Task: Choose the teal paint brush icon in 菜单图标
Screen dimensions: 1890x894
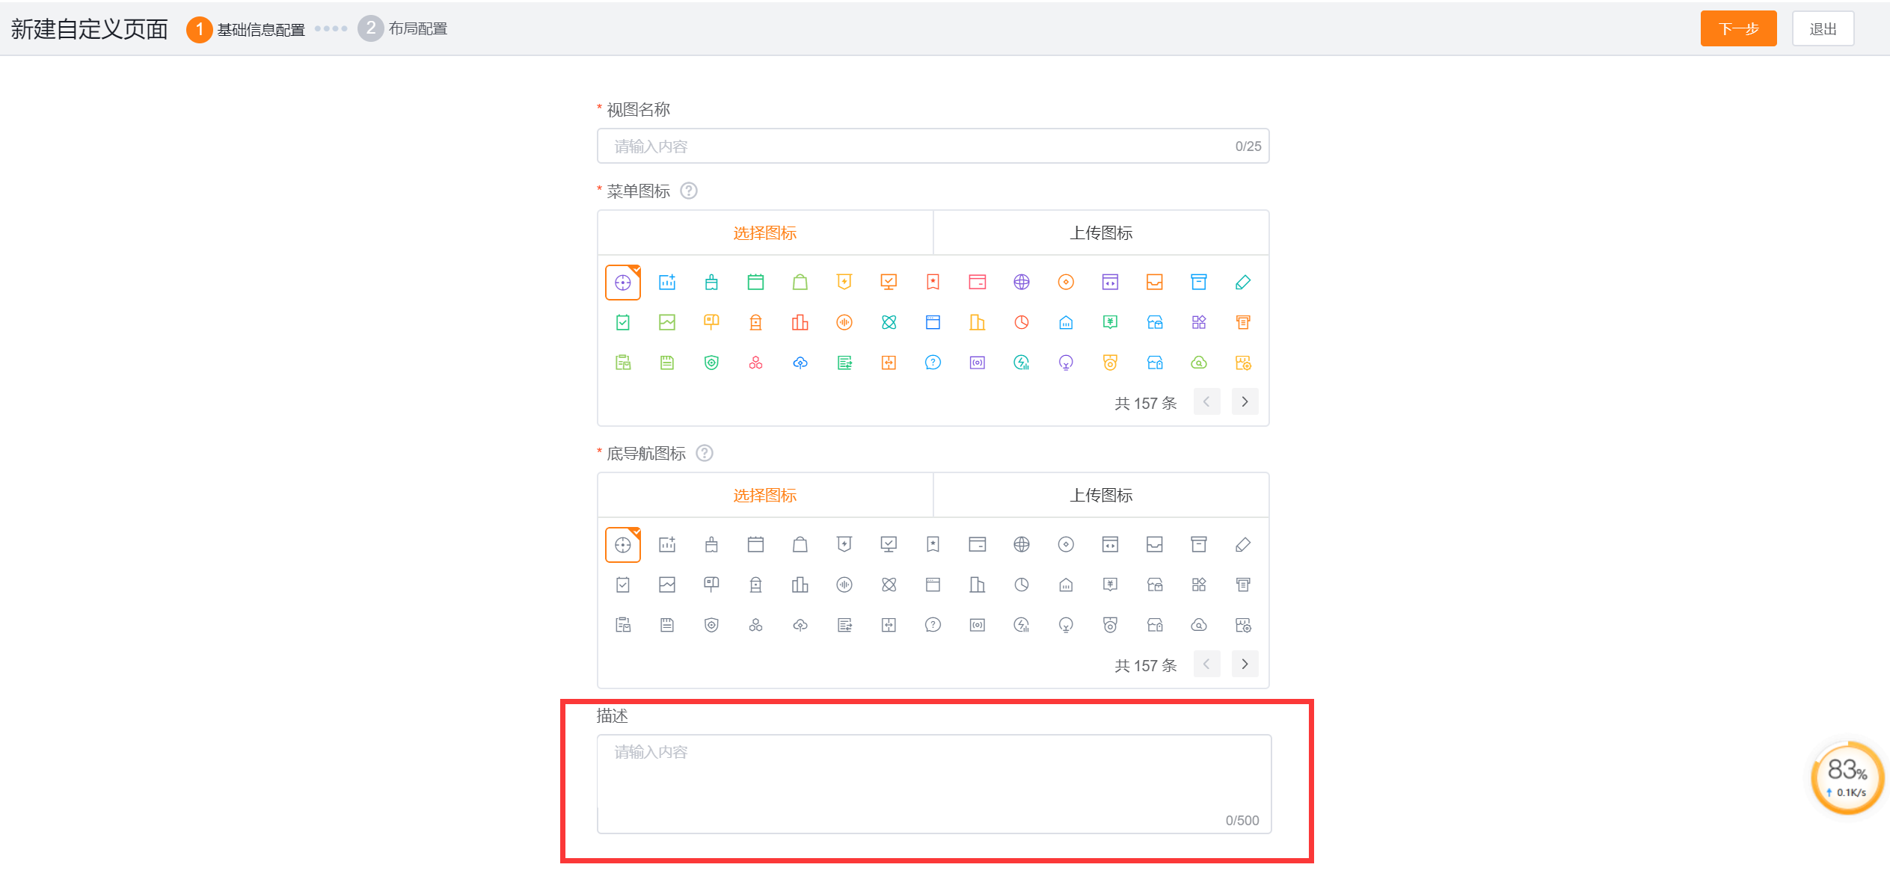Action: [x=711, y=283]
